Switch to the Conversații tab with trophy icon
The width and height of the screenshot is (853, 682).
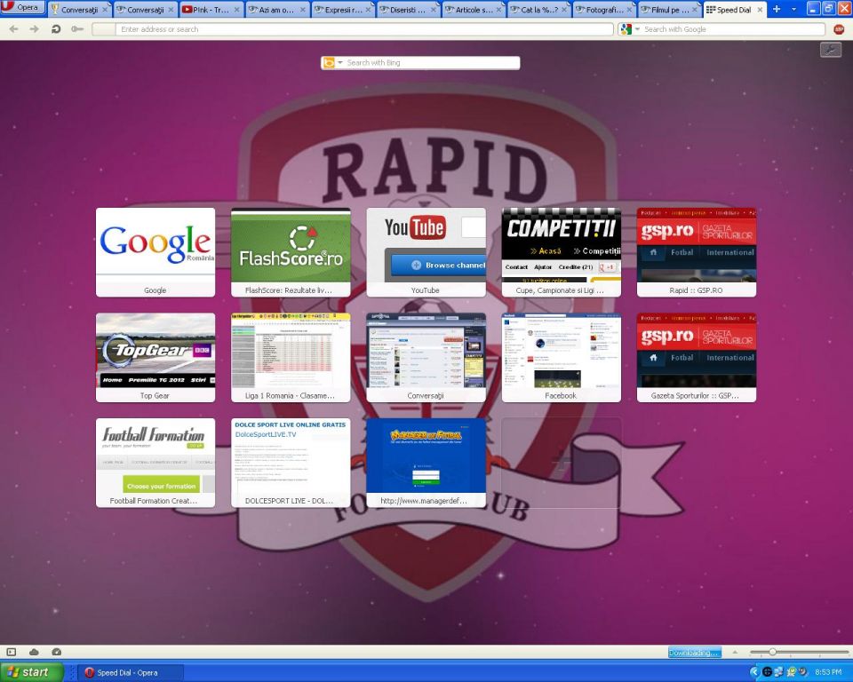click(79, 9)
